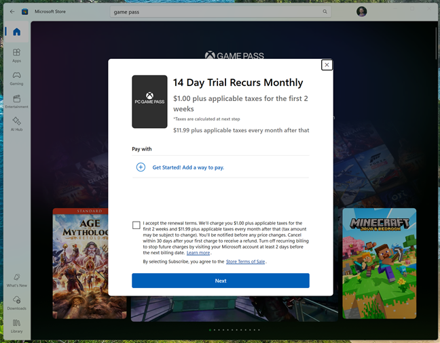440x343 pixels.
Task: Open the Entertainment section
Action: pos(16,101)
